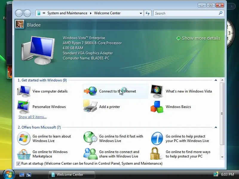Click Go online to connect and share text
This screenshot has height=179, width=239.
click(119, 154)
